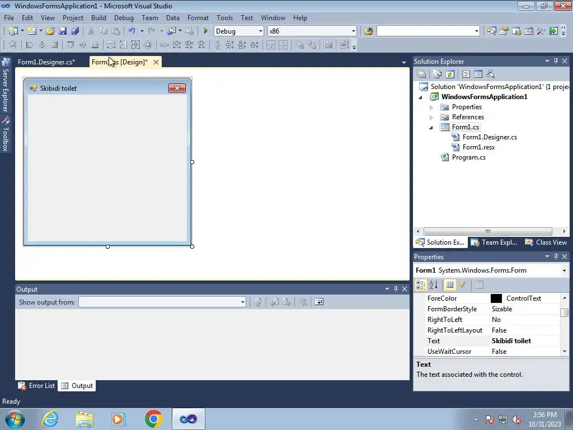Click the View Designer icon in Solution Explorer

pyautogui.click(x=478, y=74)
